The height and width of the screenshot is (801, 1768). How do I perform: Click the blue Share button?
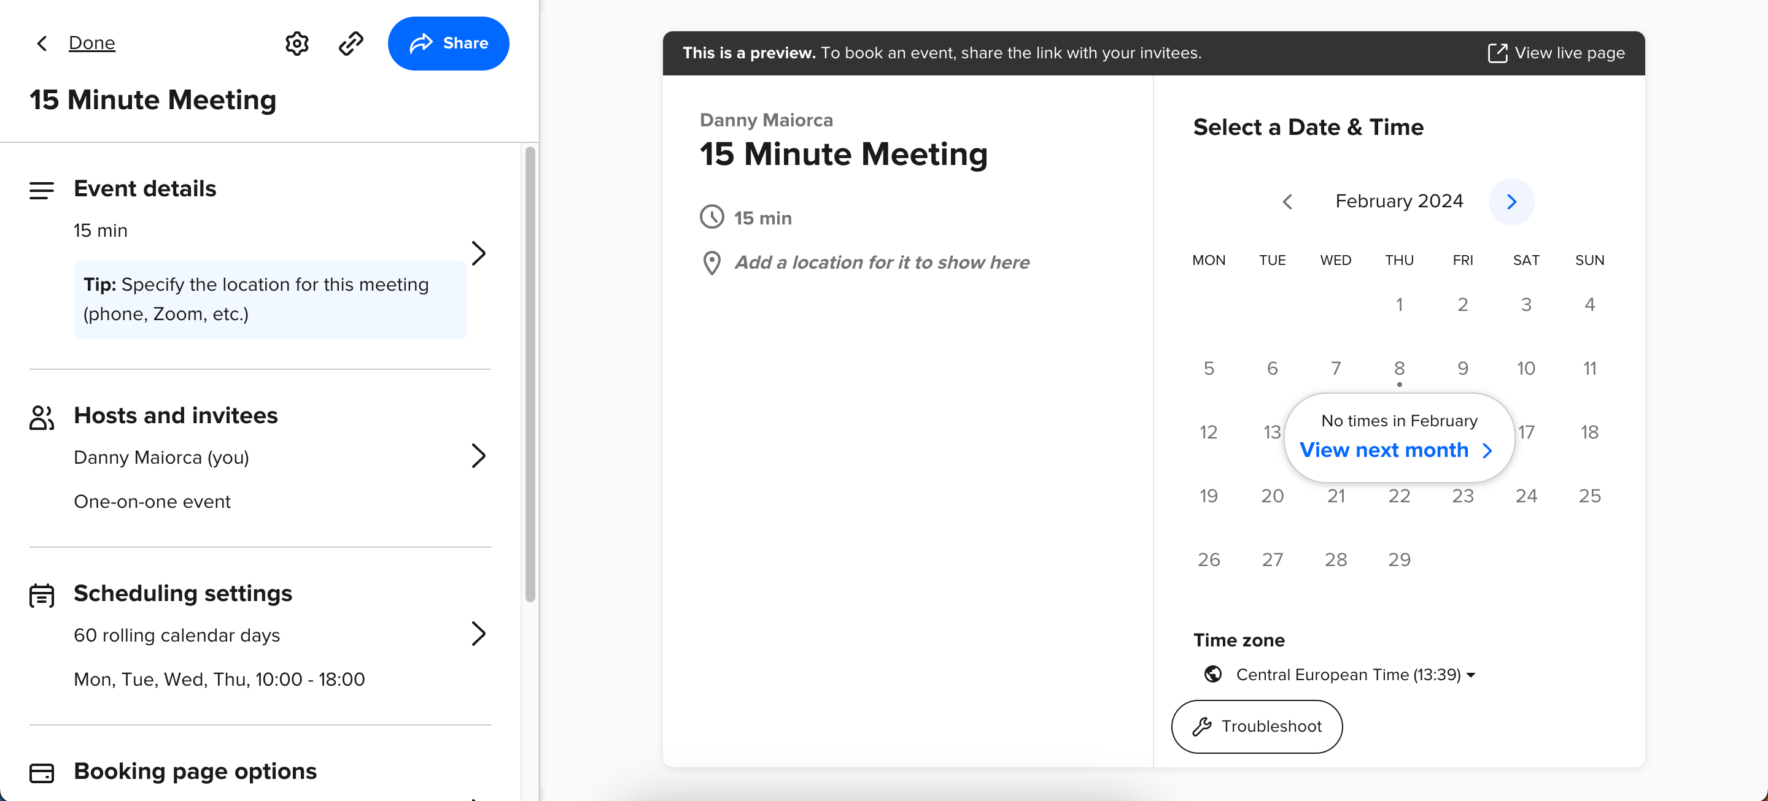(448, 43)
